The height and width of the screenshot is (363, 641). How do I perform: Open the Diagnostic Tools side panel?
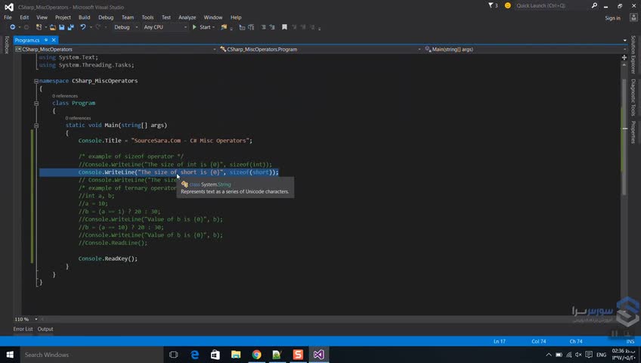click(x=633, y=98)
